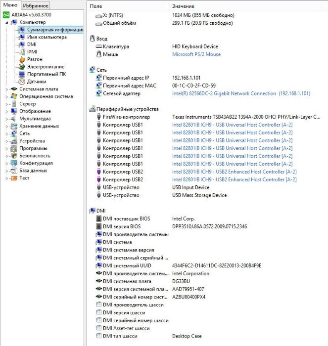The image size is (328, 346).
Task: Click the tree Сеть network icon
Action: [14, 133]
